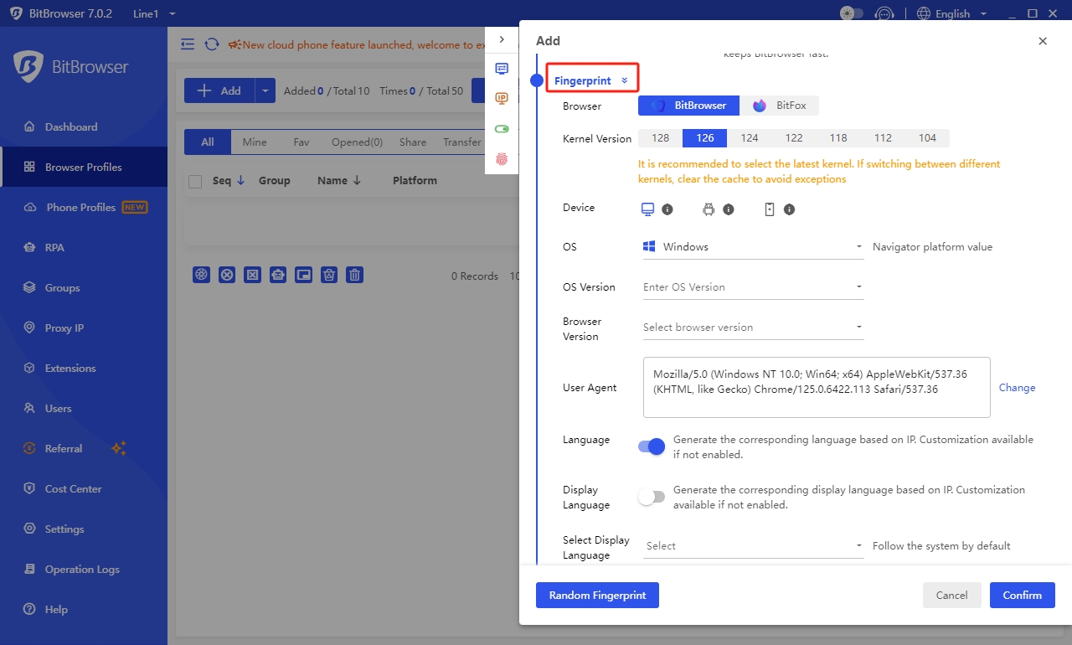The width and height of the screenshot is (1072, 645).
Task: Select kernel version 104
Action: tap(927, 138)
